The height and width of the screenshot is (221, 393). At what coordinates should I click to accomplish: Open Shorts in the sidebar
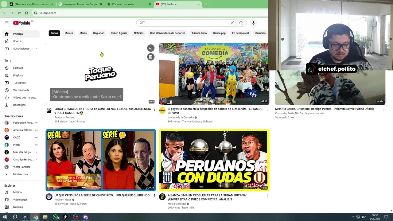click(21, 41)
